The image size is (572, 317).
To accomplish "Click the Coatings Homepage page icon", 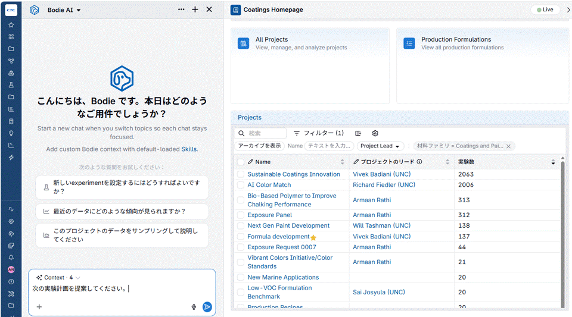I will (236, 10).
